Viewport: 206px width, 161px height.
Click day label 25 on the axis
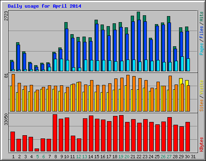coord(157,157)
